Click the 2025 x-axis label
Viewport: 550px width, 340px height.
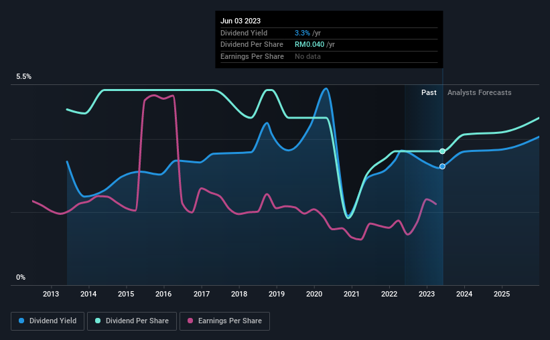502,294
